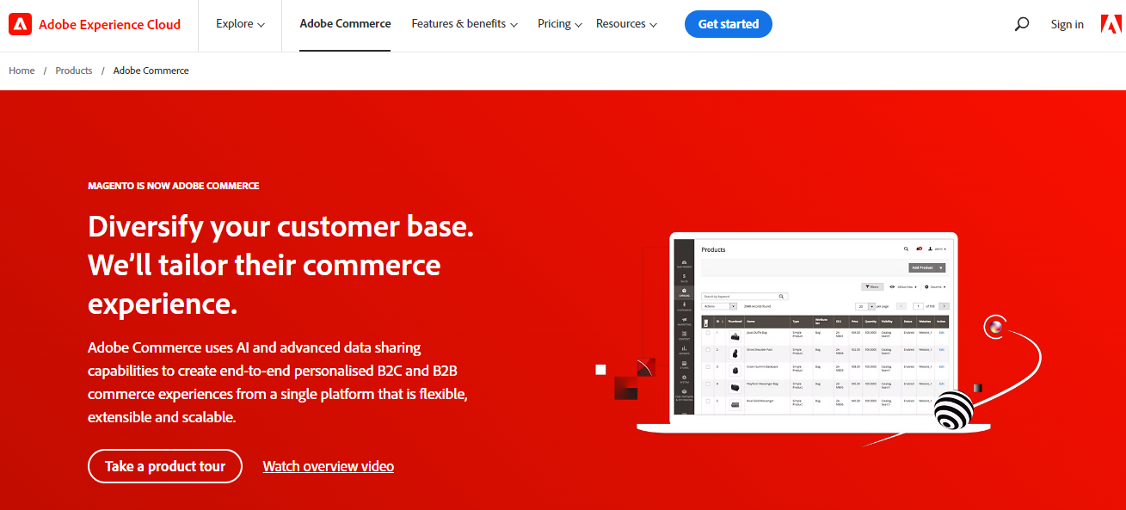Click the "MAGENTO IS NOW ADOBE COMMERCE" text
1126x510 pixels.
click(x=173, y=186)
